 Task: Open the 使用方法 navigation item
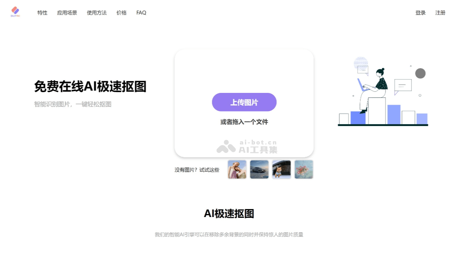point(96,13)
